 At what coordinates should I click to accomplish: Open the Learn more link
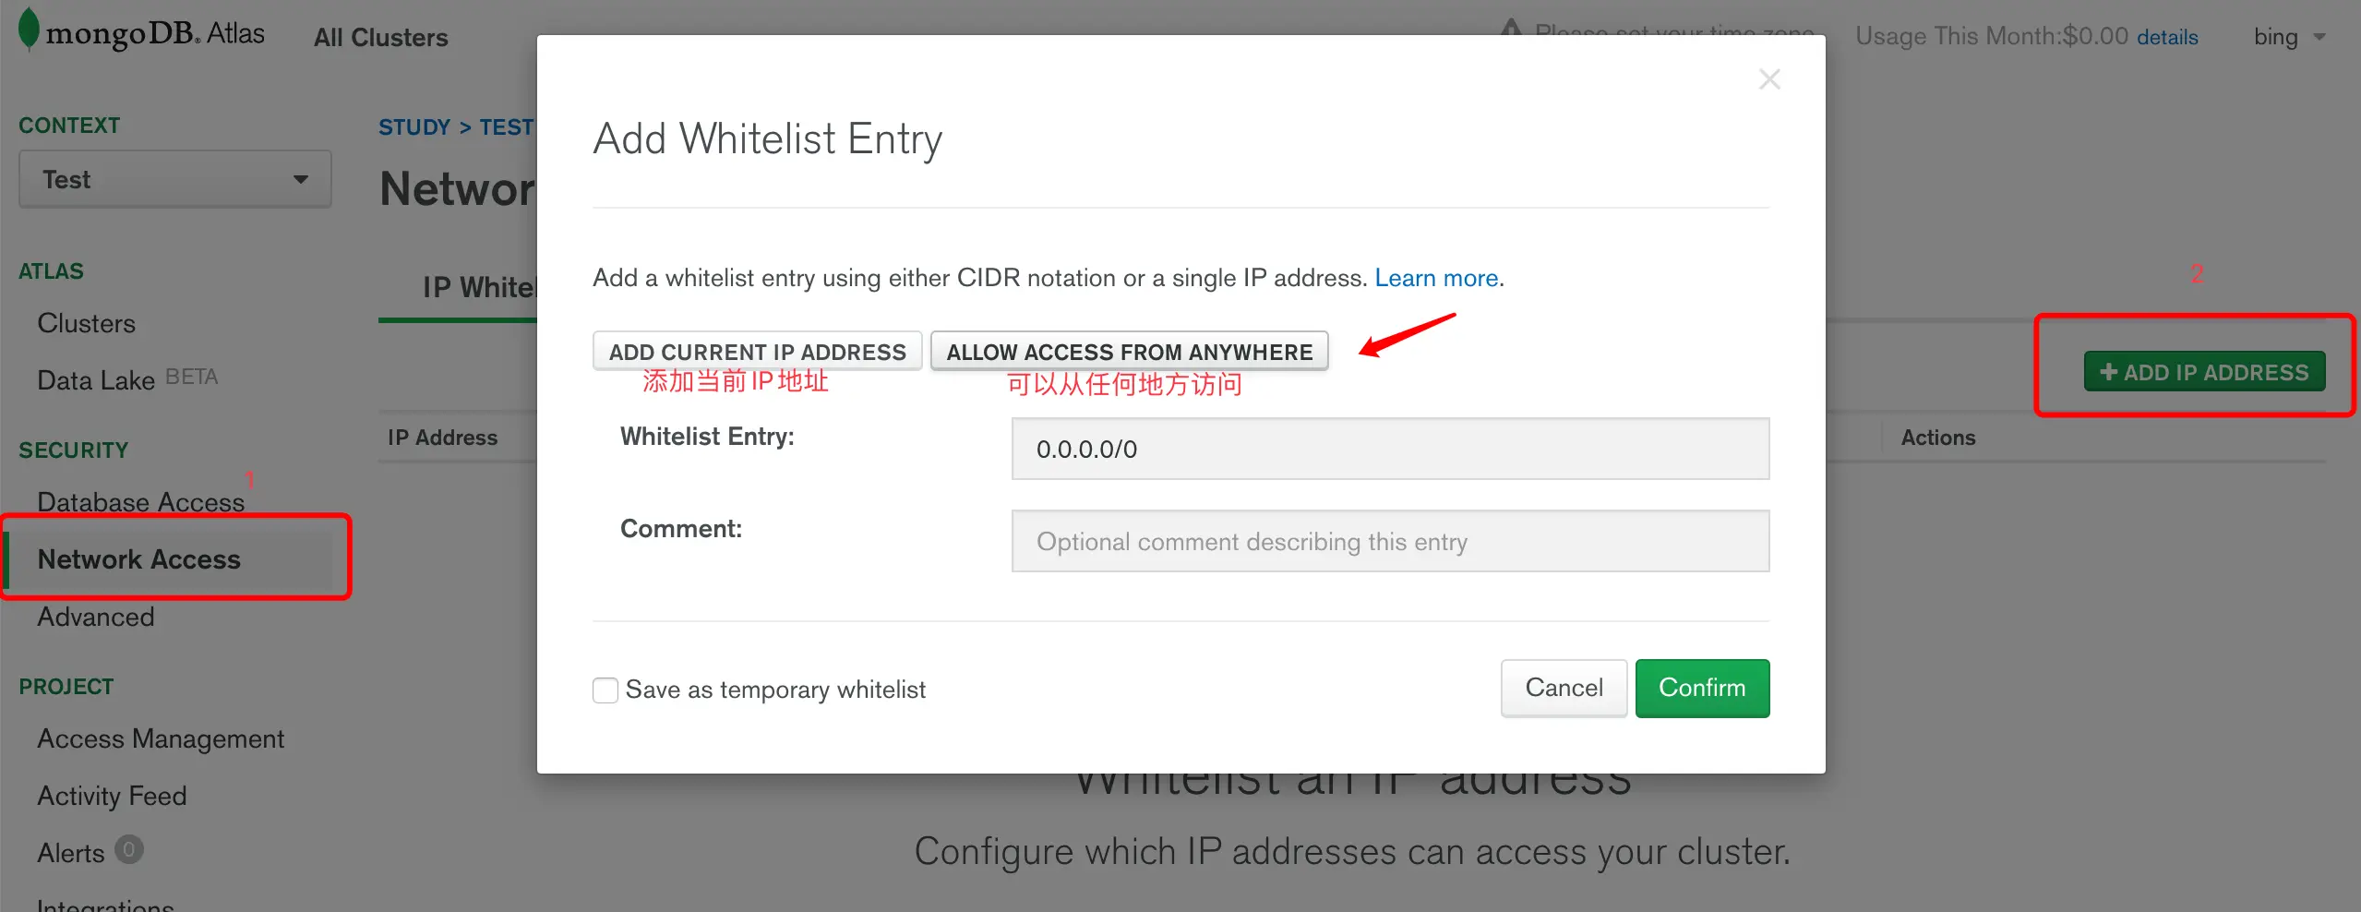1436,278
